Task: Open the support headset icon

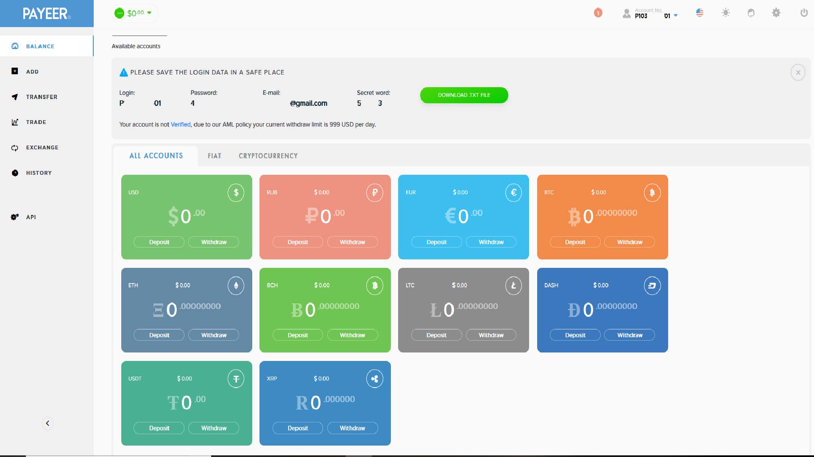Action: [x=751, y=13]
